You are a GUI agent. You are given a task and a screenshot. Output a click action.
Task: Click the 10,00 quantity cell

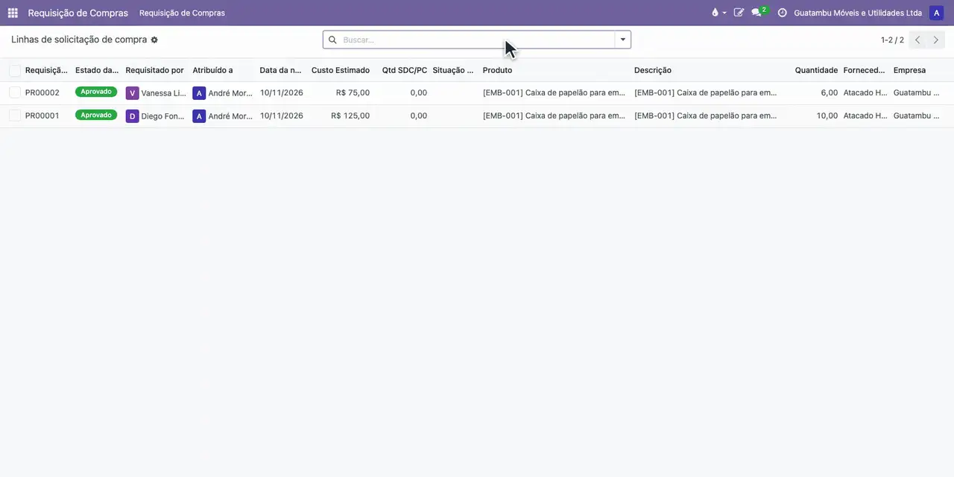pos(827,116)
